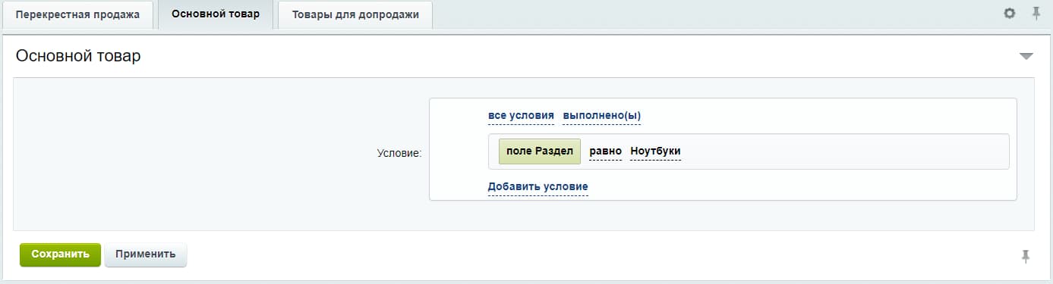Click the Применить button

pos(145,254)
